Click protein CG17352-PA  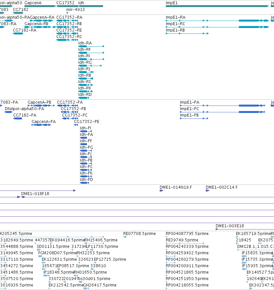pyautogui.click(x=70, y=102)
